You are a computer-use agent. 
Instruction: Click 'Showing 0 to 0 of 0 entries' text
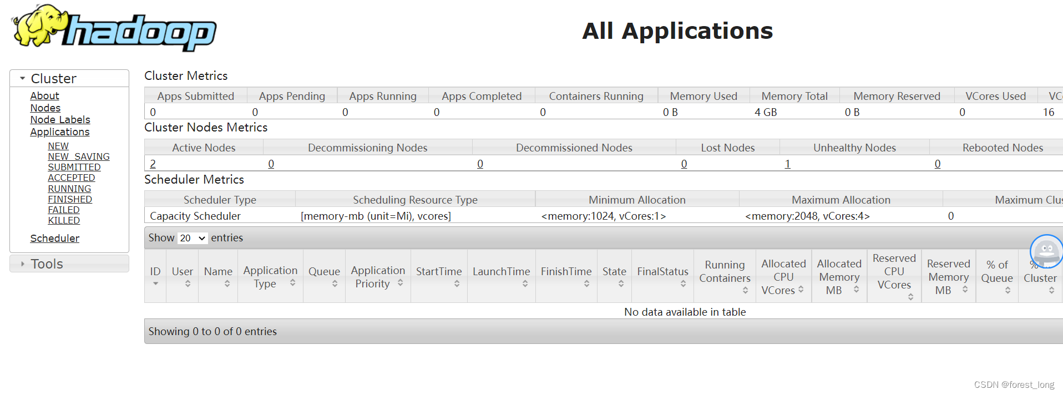pyautogui.click(x=212, y=331)
